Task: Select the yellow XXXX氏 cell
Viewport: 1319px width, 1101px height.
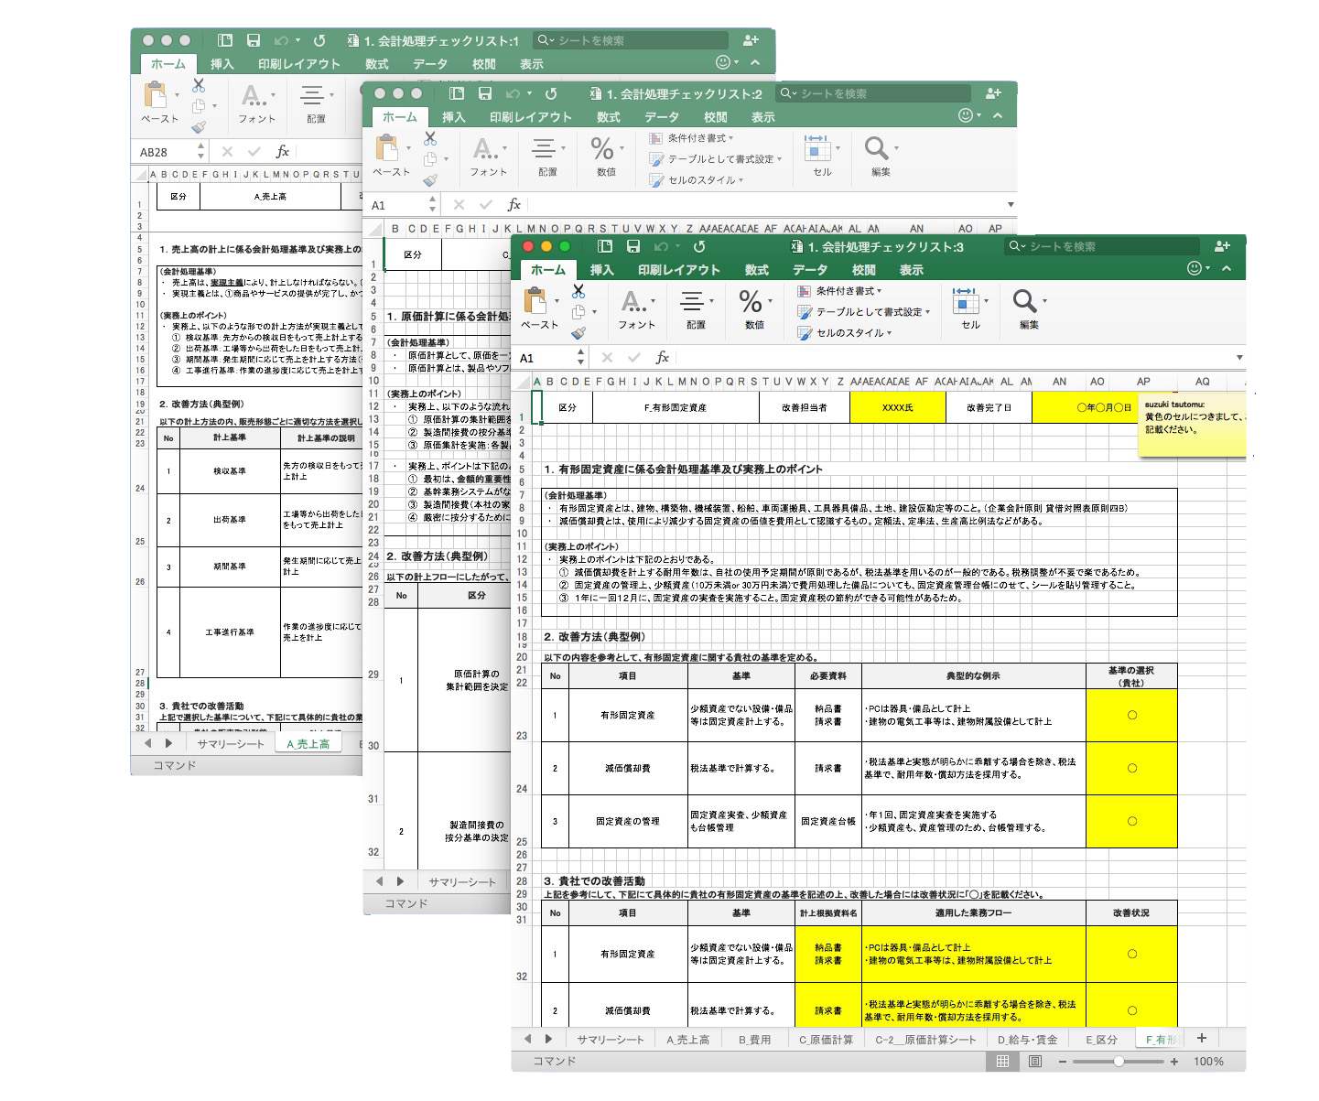Action: (x=897, y=407)
